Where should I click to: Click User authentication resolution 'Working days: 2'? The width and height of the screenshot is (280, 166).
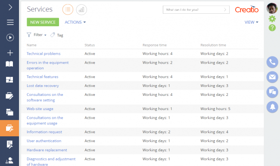[x=214, y=141]
